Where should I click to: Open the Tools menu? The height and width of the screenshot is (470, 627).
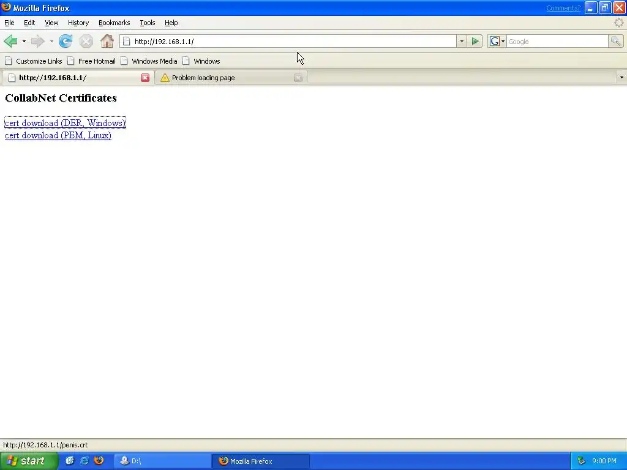148,23
